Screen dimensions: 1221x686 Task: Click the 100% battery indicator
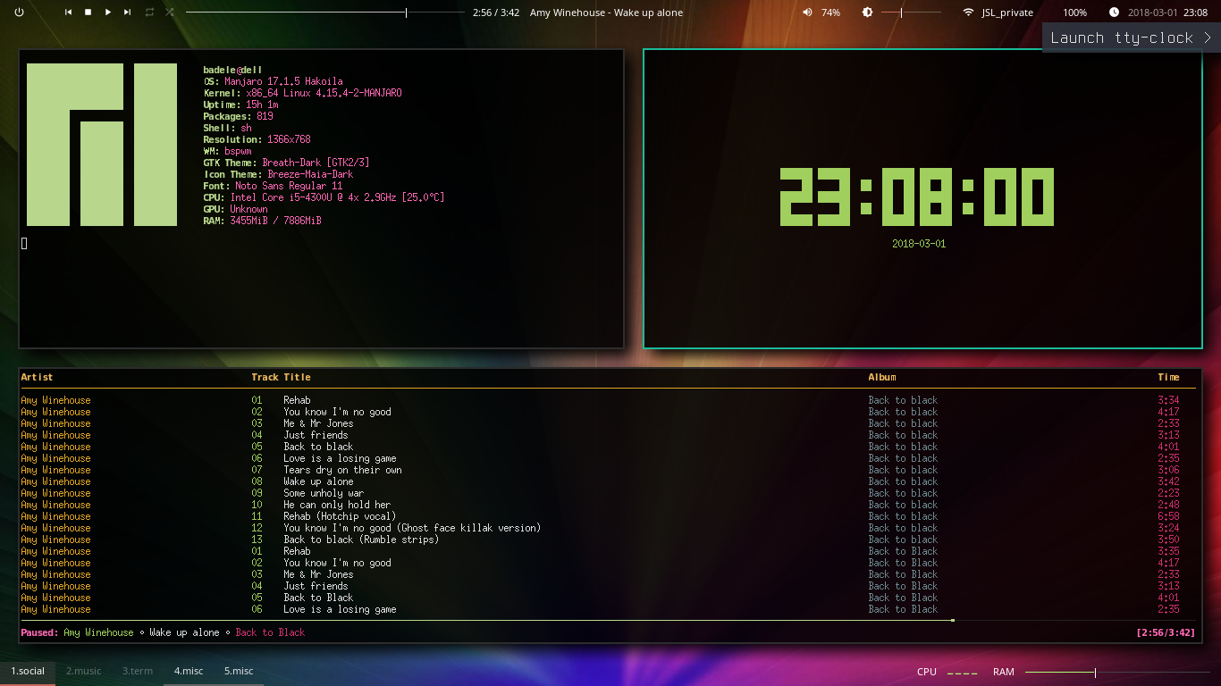point(1074,13)
